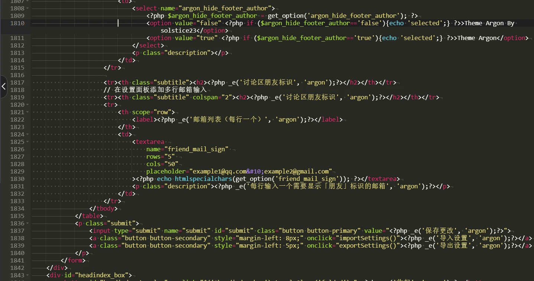Collapse the td block at line 1824
Screen dimensions: 534x281
(x=27, y=134)
